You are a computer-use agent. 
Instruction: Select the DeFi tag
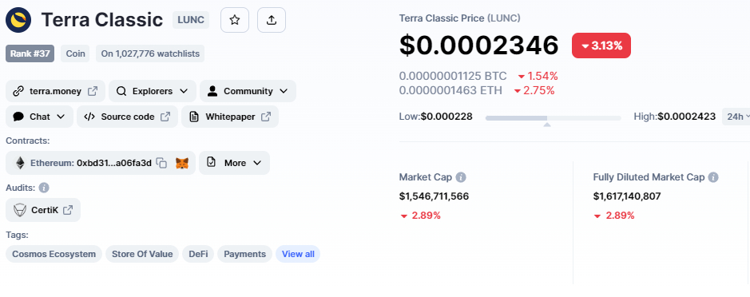[x=198, y=254]
